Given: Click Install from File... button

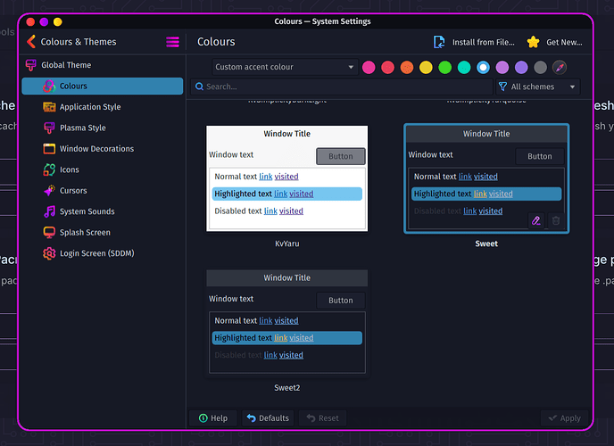Looking at the screenshot, I should pyautogui.click(x=473, y=42).
